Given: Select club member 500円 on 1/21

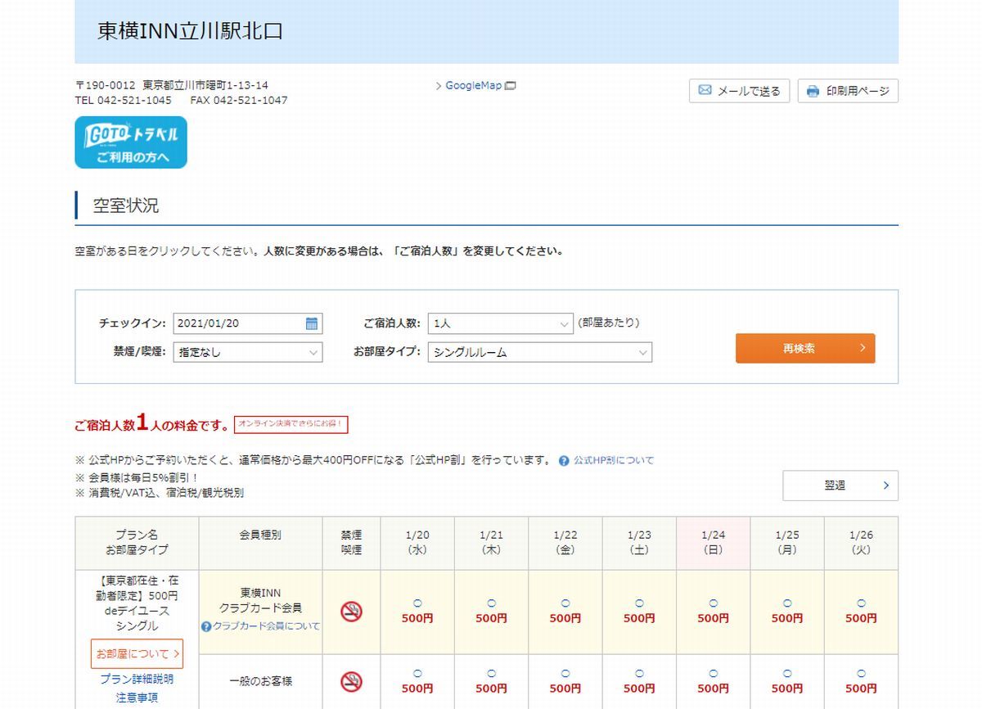Looking at the screenshot, I should point(491,618).
